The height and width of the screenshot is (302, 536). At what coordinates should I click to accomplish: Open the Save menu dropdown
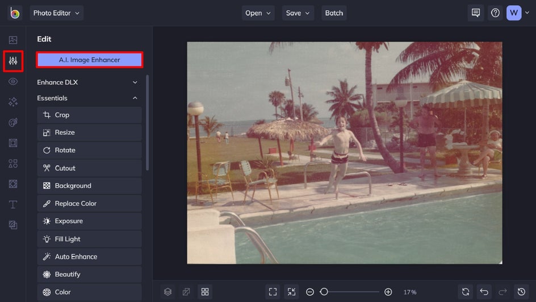298,13
